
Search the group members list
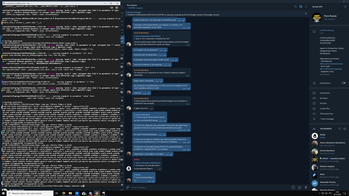pyautogui.click(x=339, y=128)
